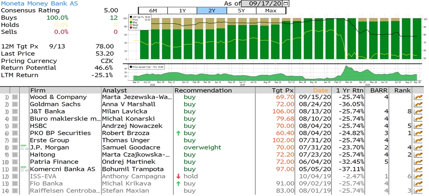Screen dimensions: 429x196
Task: Switch the chart to the 1Y range
Action: coord(182,10)
